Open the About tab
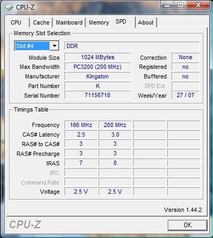Screen dimensions: 213x238 tap(146, 22)
